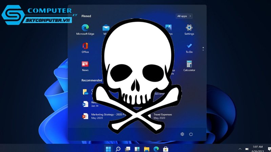Viewport: 271px width, 152px height.
Task: Open the Photos pinned app icon
Action: click(x=168, y=28)
